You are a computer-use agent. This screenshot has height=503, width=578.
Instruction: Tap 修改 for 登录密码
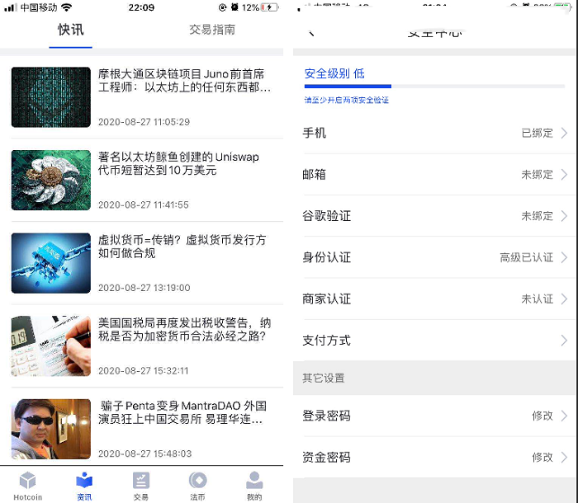(542, 416)
